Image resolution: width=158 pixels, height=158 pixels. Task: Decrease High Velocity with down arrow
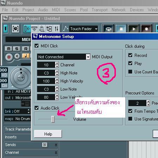[x=57, y=83]
